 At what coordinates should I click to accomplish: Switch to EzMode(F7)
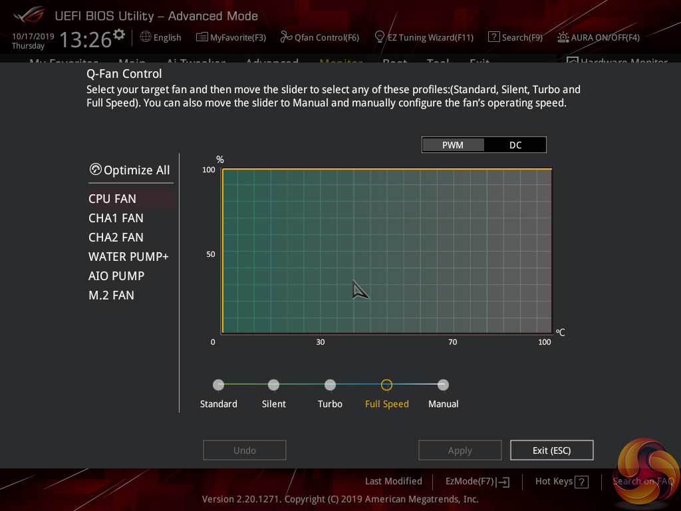[x=477, y=482]
